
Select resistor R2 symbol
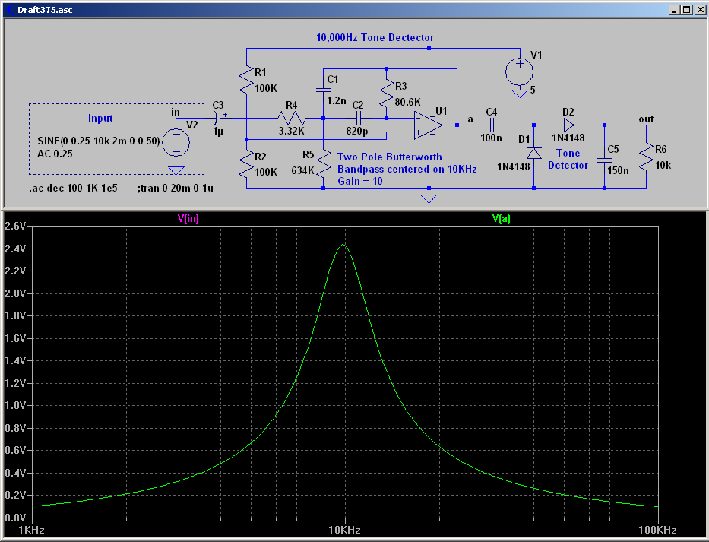(x=246, y=163)
